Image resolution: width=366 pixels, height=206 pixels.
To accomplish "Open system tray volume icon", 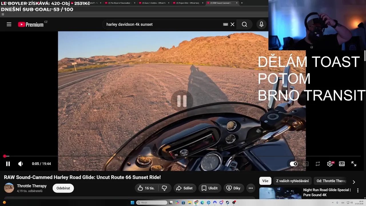I will (351, 203).
